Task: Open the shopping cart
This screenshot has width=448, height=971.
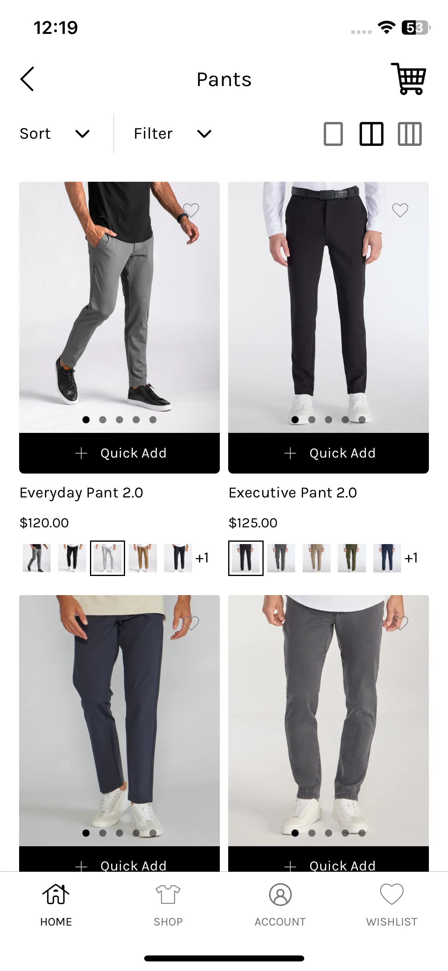Action: 409,79
